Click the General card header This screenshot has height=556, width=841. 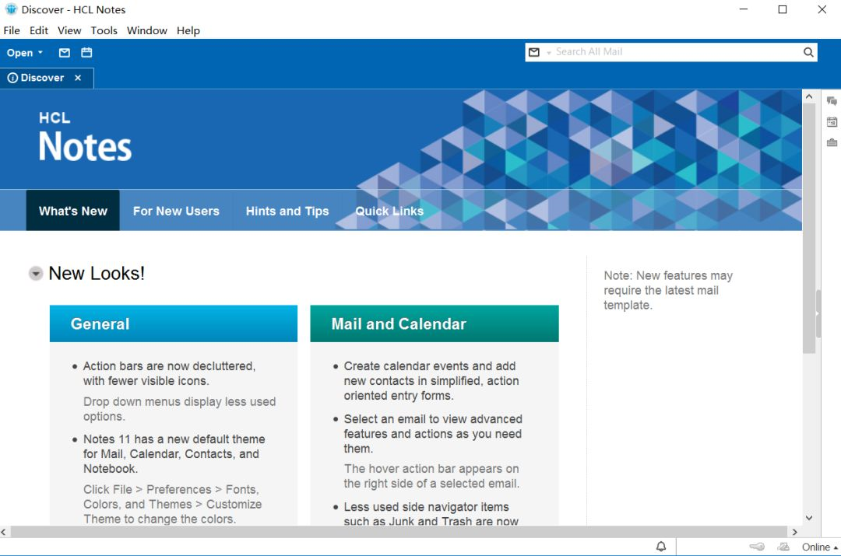[173, 323]
